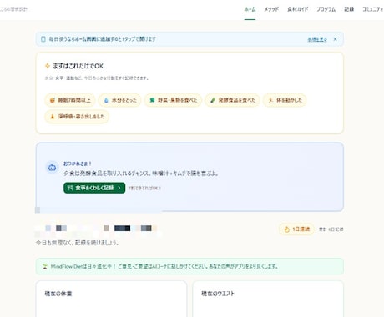Open the 1日連続 streak badge
Viewport: 384px width, 317px height.
(x=296, y=229)
